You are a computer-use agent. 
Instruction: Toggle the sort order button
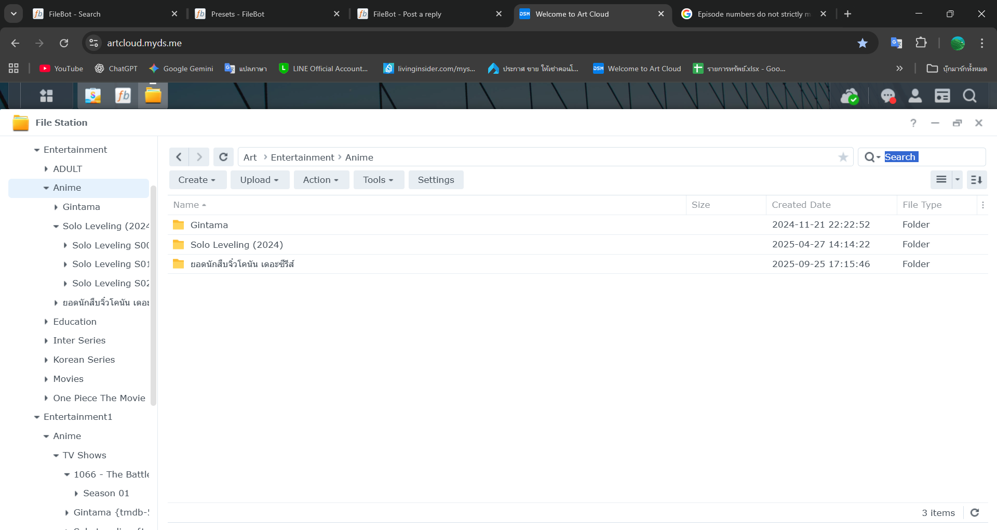pos(976,180)
